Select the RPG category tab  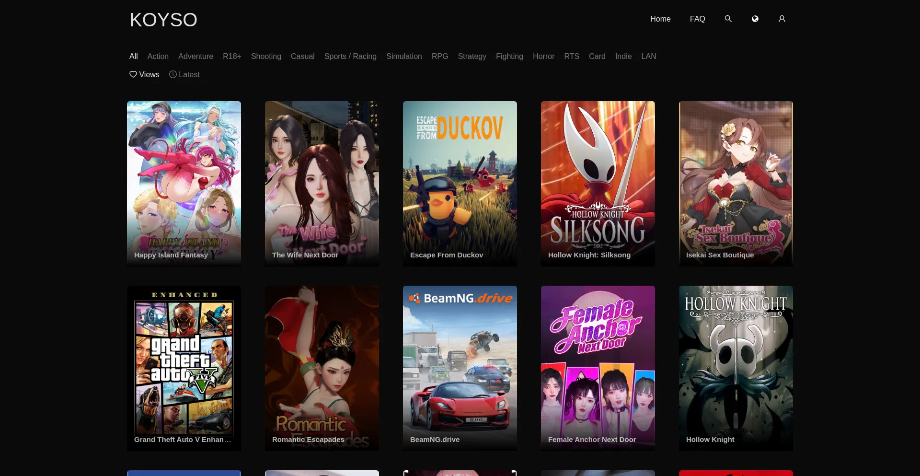click(440, 56)
